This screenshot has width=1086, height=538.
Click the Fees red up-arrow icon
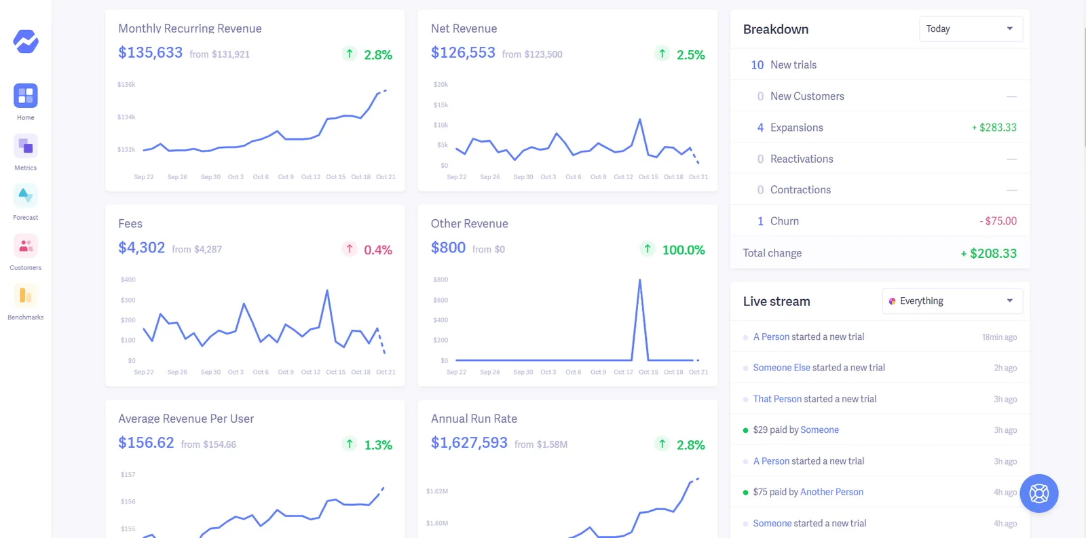350,249
